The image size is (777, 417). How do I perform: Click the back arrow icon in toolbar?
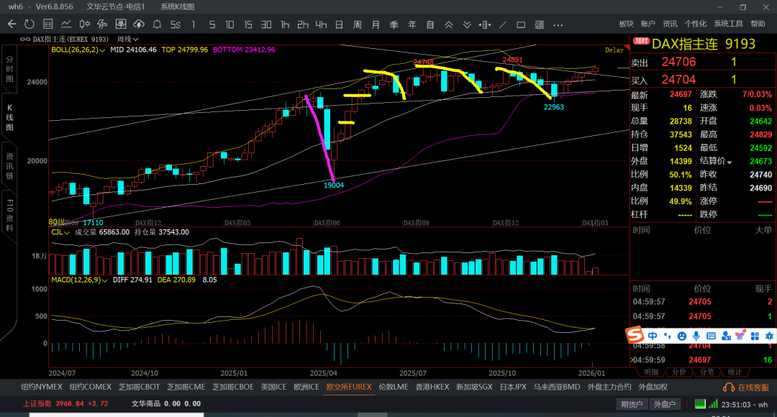click(12, 24)
